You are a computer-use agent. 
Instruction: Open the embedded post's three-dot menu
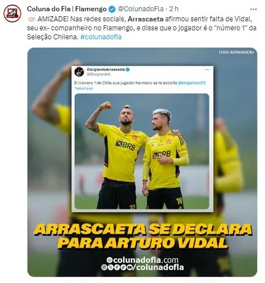pos(207,70)
